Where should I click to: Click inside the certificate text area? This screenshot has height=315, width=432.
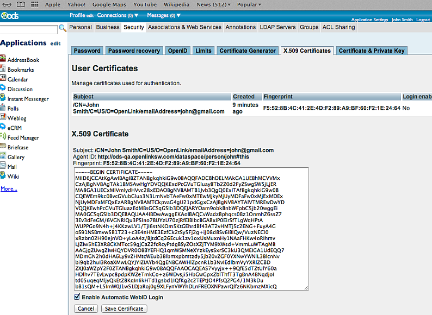(190, 228)
